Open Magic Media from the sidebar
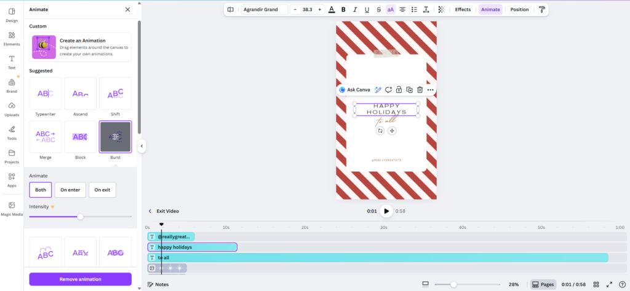The height and width of the screenshot is (291, 630). 12,208
